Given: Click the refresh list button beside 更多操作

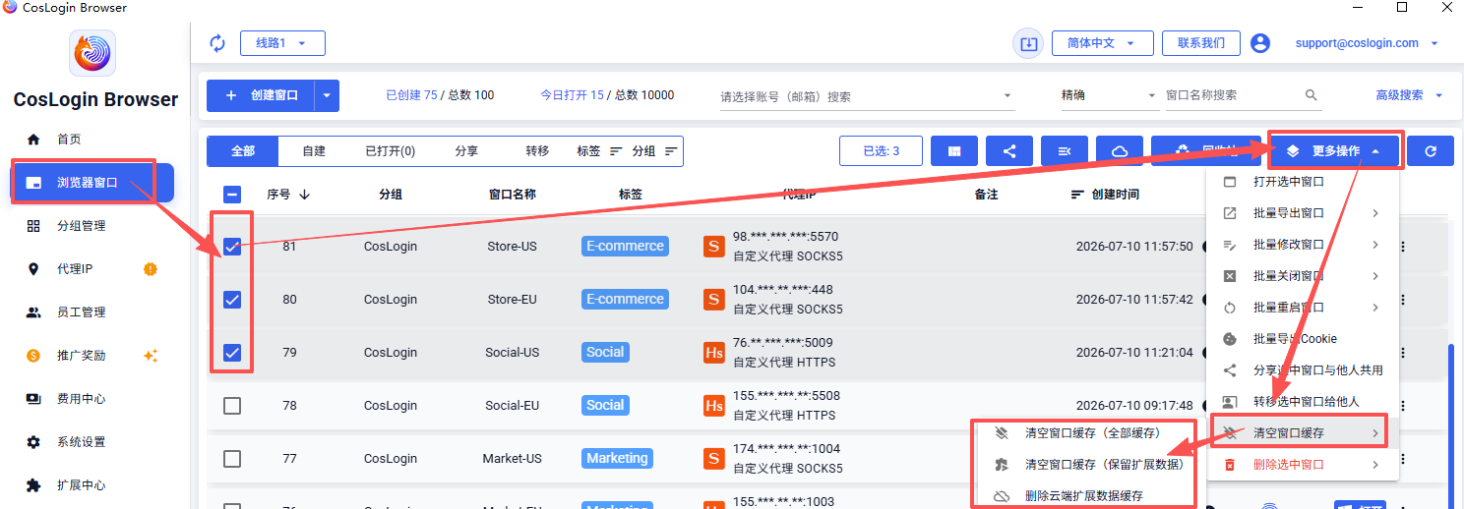Looking at the screenshot, I should 1431,151.
